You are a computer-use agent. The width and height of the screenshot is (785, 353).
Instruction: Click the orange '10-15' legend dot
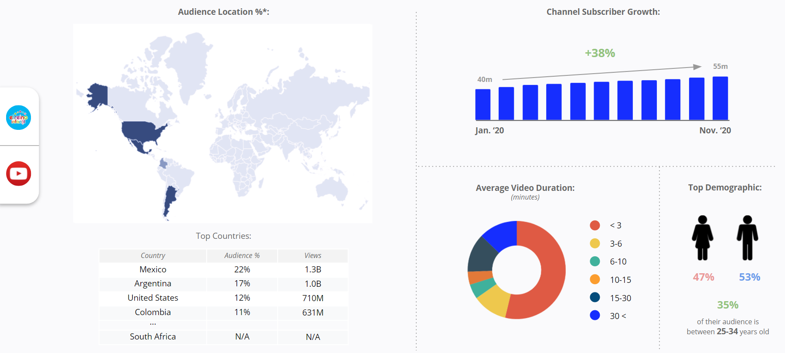click(595, 279)
